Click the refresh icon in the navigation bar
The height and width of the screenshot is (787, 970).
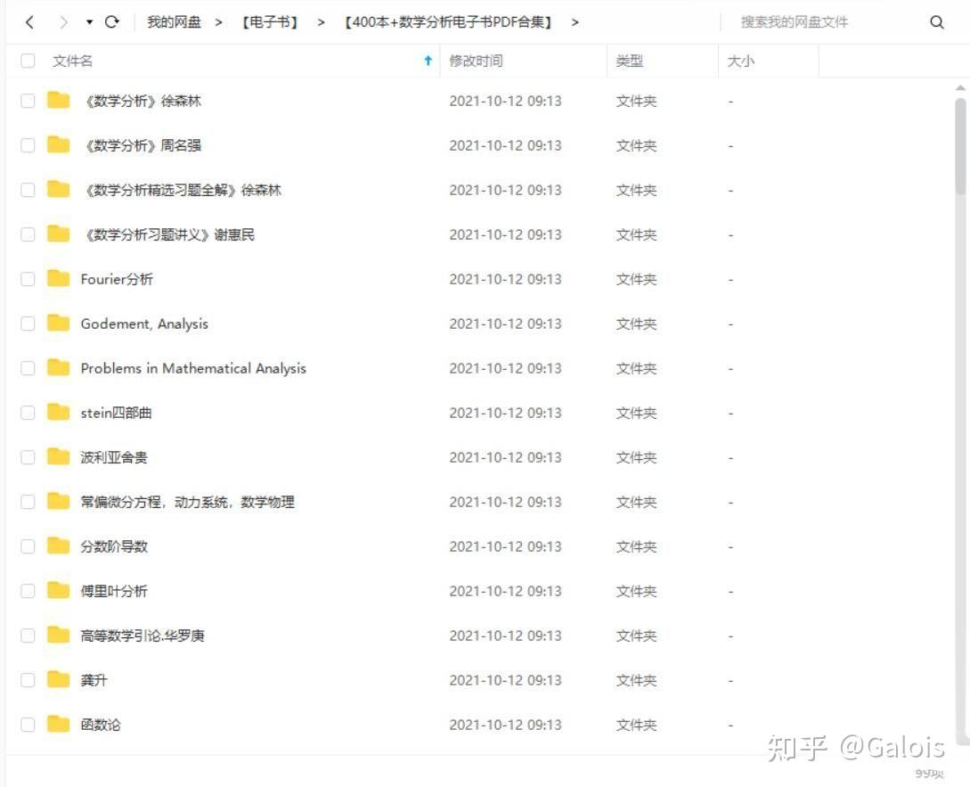[111, 21]
